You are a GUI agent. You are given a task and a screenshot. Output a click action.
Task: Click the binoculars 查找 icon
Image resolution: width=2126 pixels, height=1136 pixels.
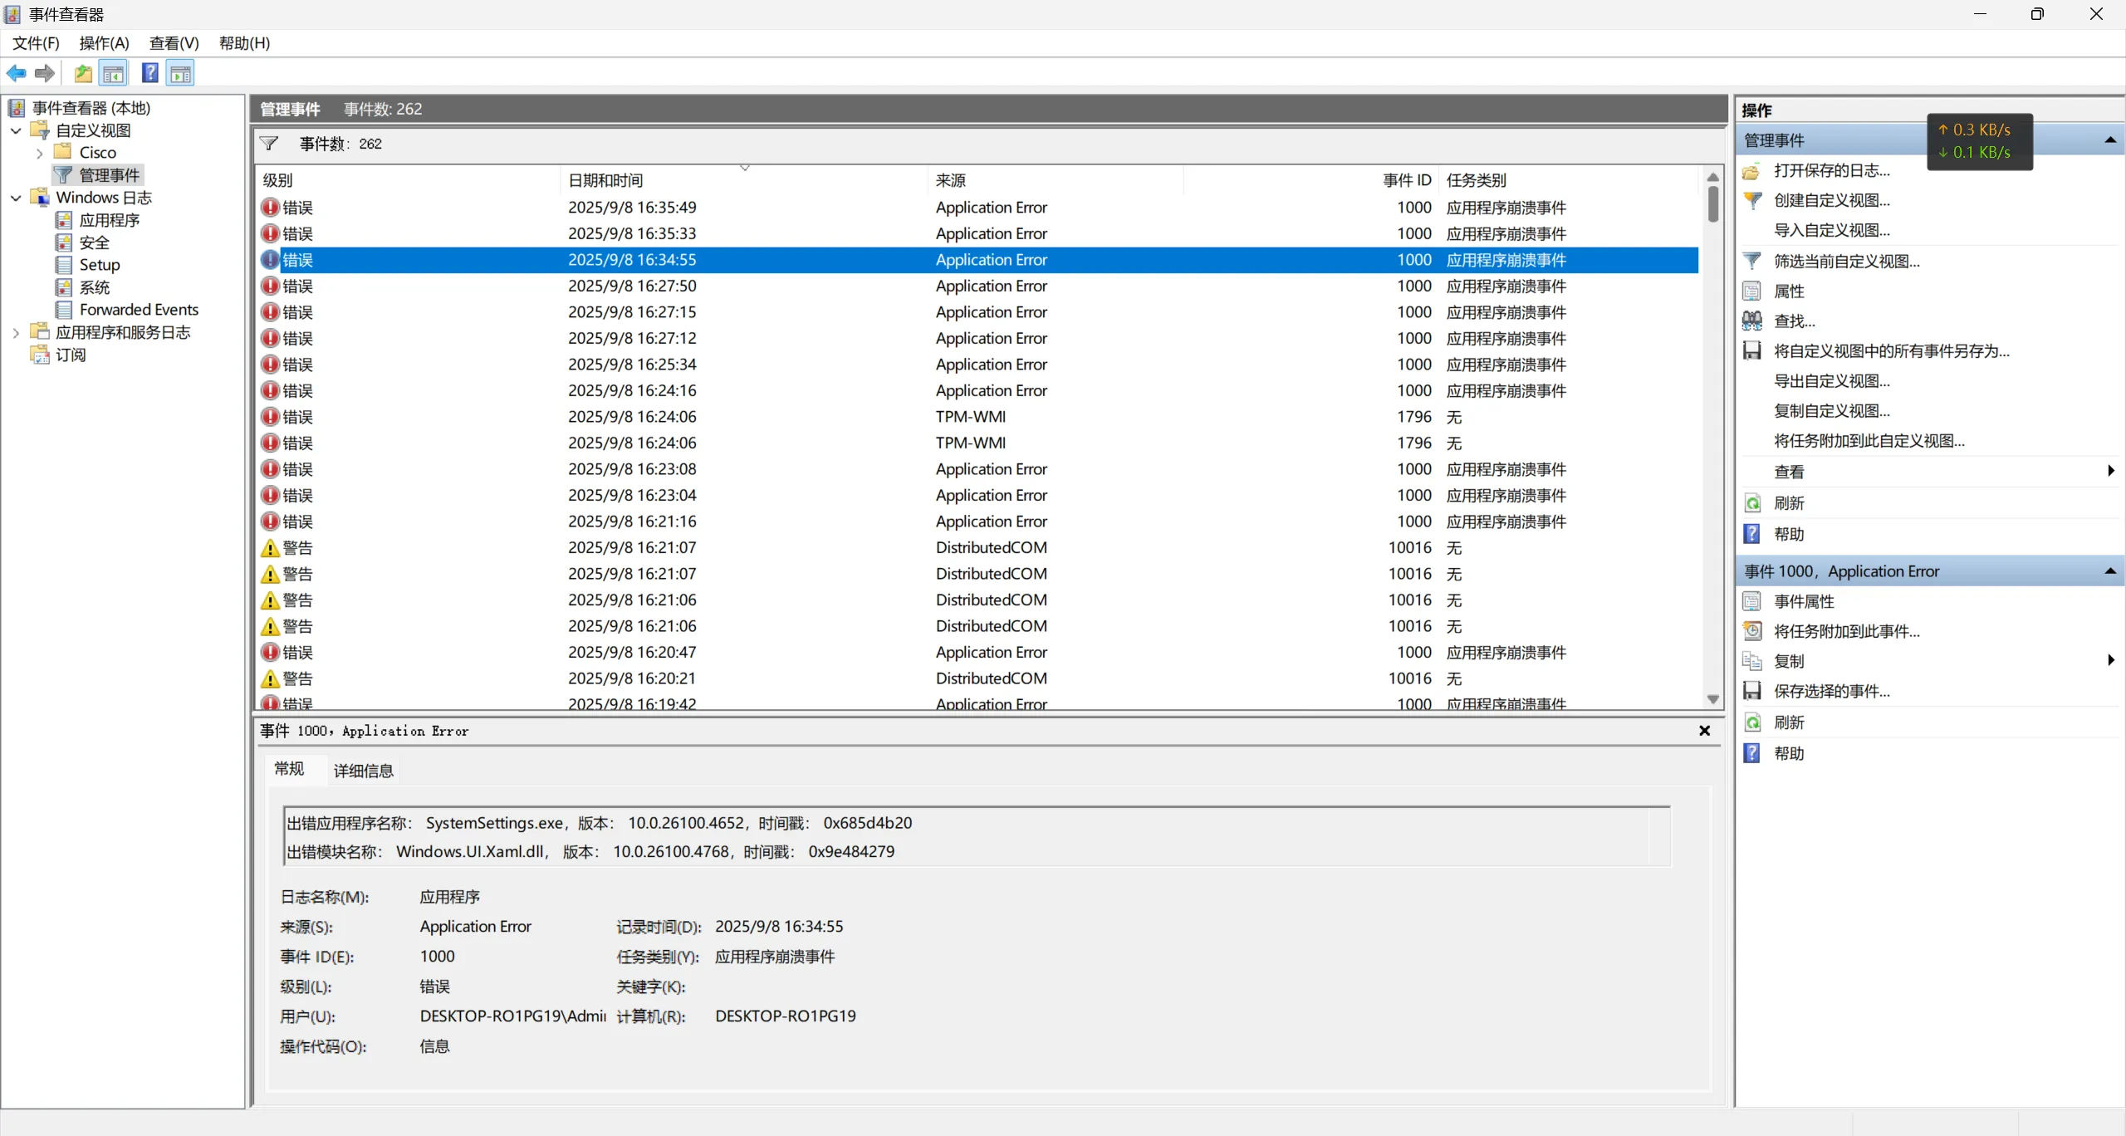coord(1752,321)
